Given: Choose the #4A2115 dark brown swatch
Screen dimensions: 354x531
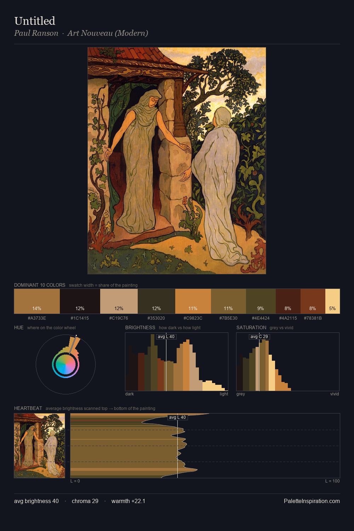Looking at the screenshot, I should click(288, 301).
